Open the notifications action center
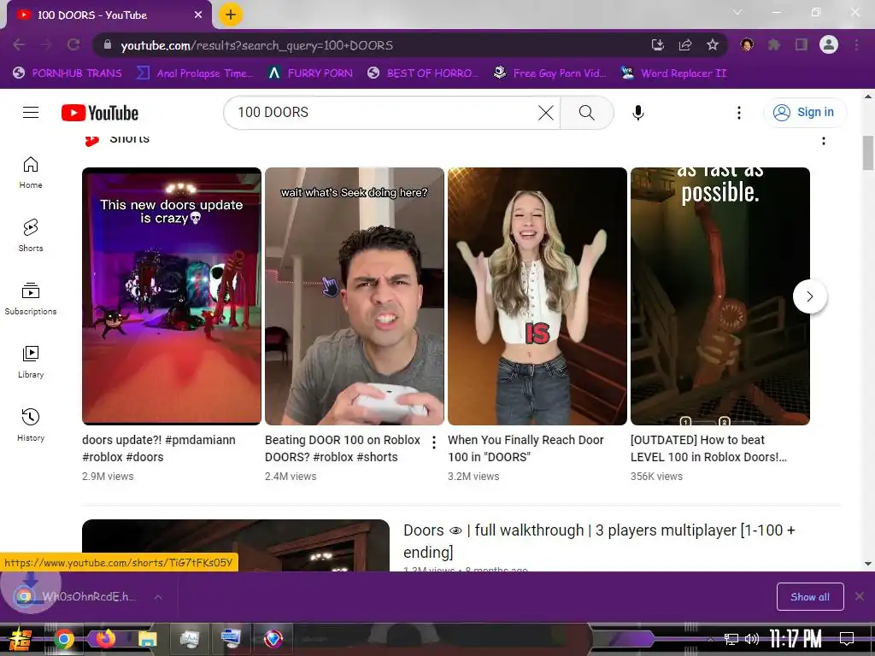 (847, 638)
